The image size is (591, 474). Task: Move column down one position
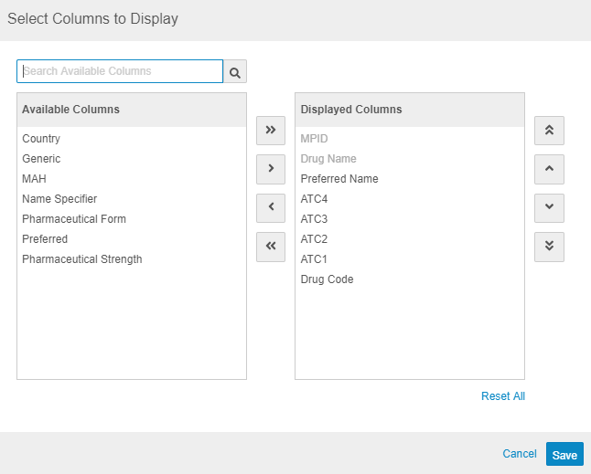[549, 207]
